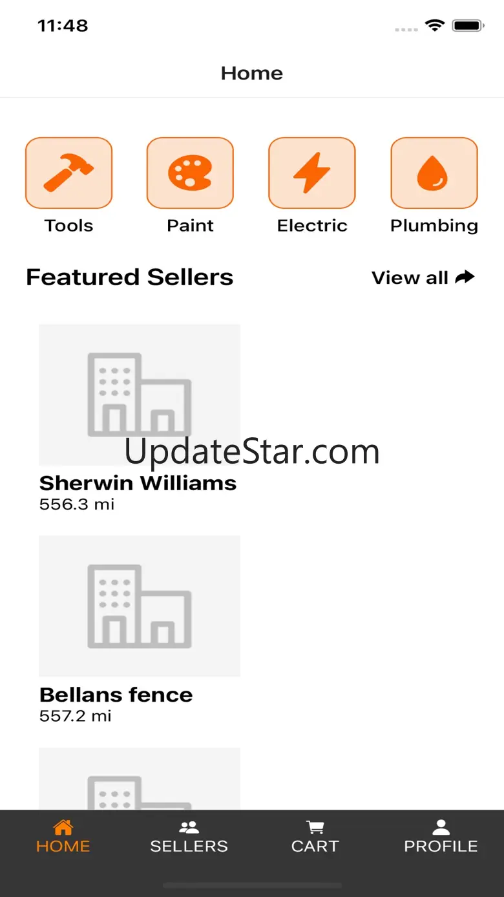Tap the Wi-Fi status bar icon

click(x=435, y=26)
